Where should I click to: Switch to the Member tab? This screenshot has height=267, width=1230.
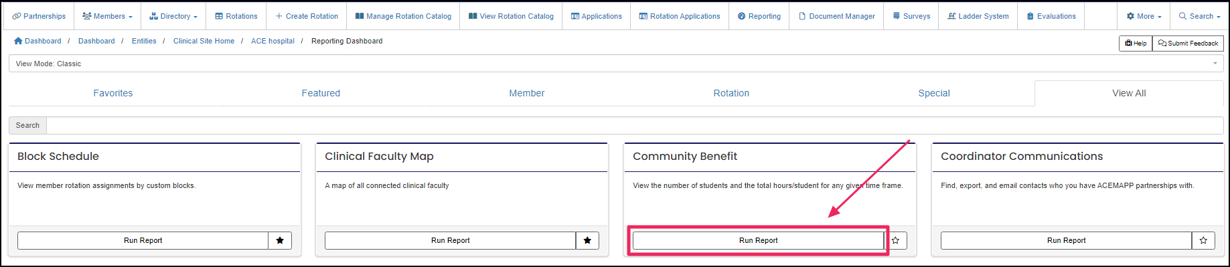(527, 93)
